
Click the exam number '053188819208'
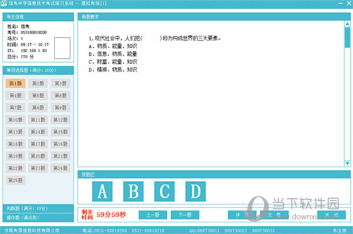[34, 32]
